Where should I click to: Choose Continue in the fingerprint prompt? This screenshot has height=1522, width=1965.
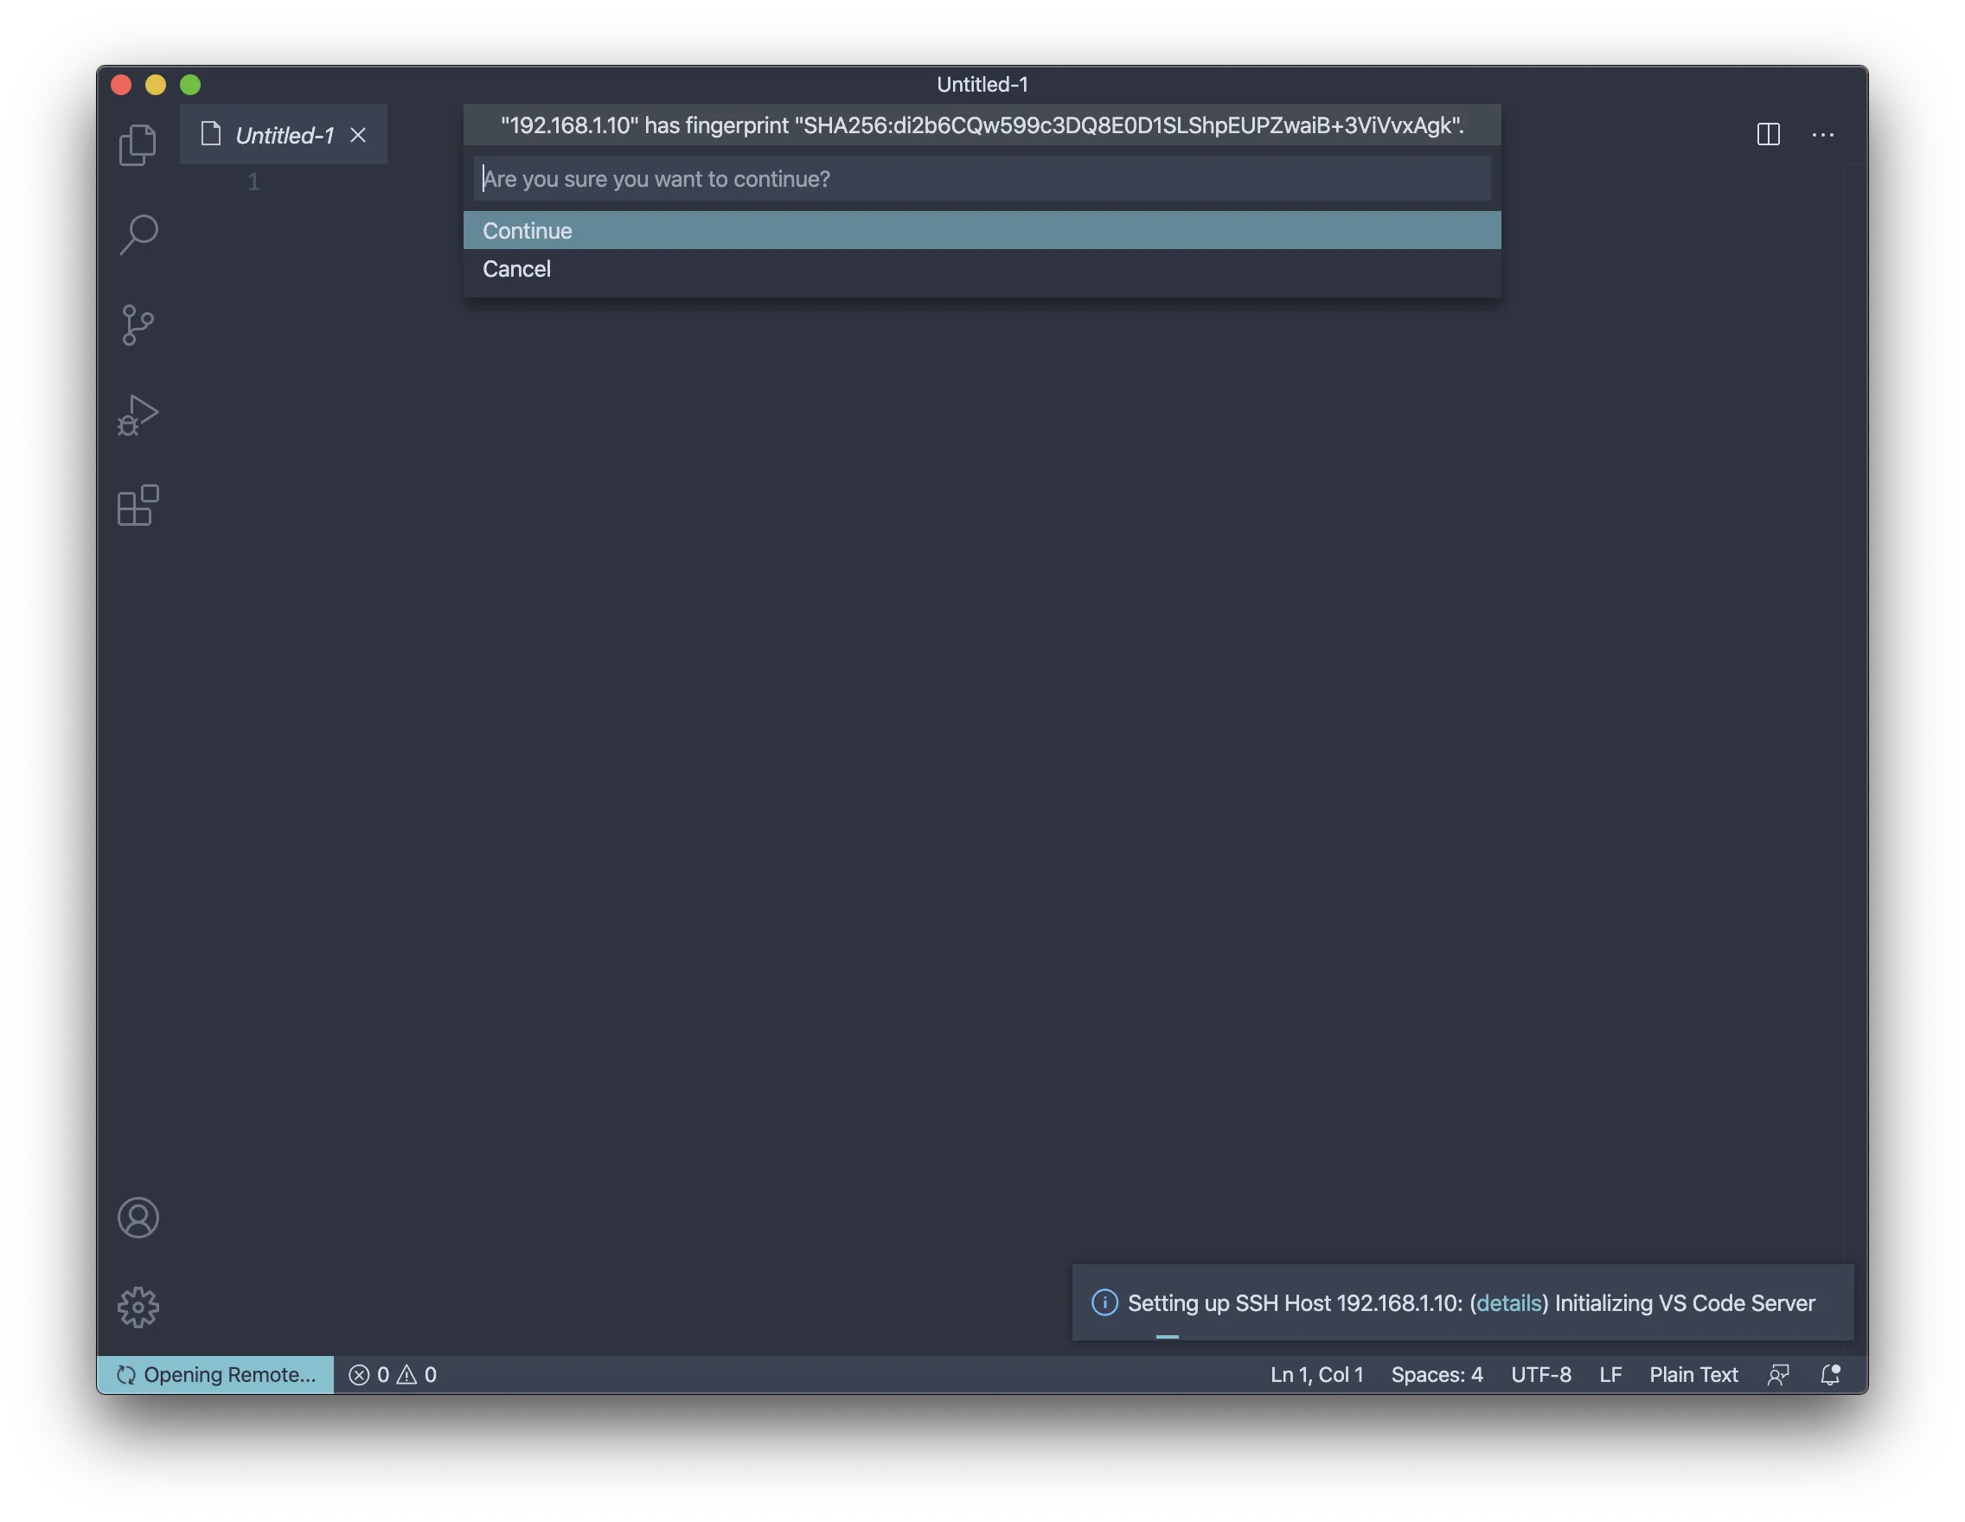click(x=982, y=230)
